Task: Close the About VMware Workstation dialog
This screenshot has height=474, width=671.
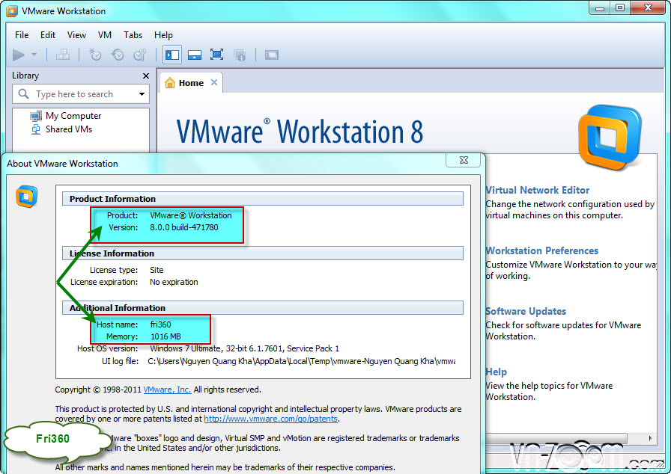Action: coord(464,160)
